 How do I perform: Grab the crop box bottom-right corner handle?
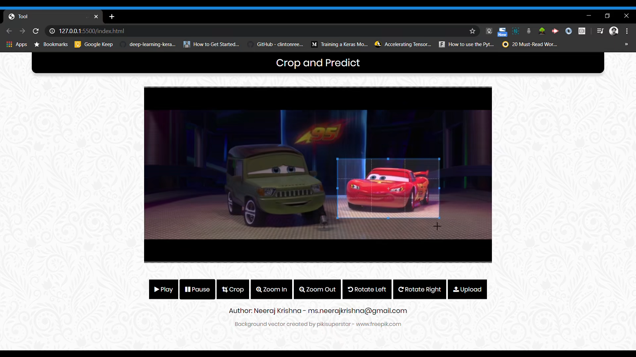[x=439, y=218]
